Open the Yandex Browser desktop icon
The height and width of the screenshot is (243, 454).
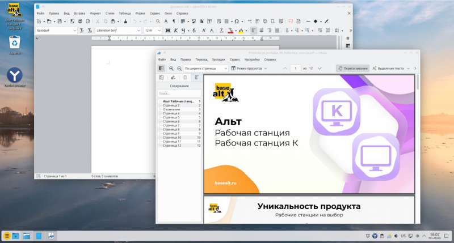pyautogui.click(x=14, y=75)
